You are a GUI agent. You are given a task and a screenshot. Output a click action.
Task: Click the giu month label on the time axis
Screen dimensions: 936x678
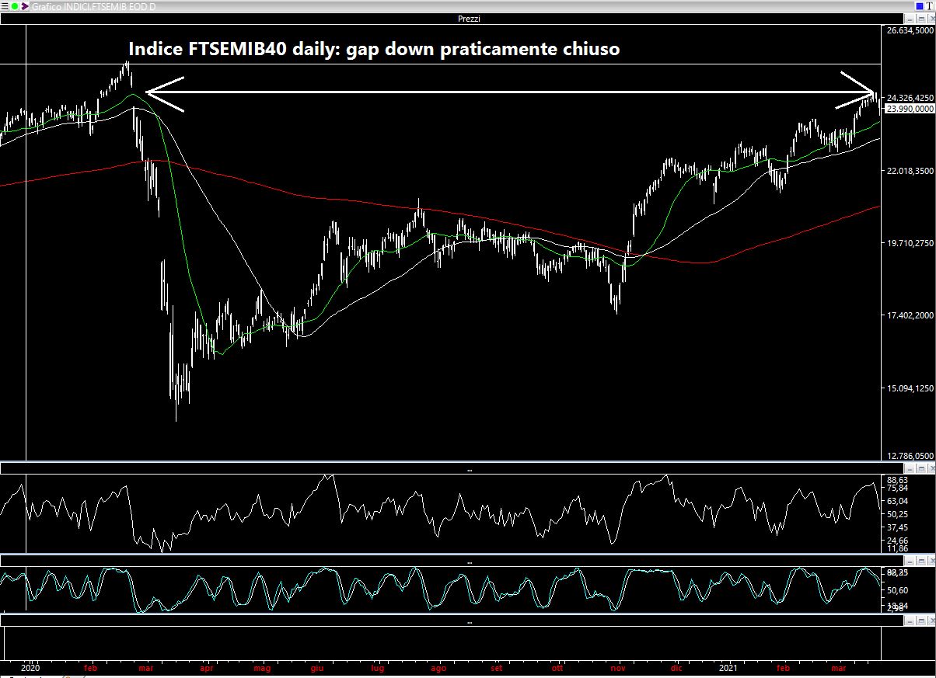(317, 667)
